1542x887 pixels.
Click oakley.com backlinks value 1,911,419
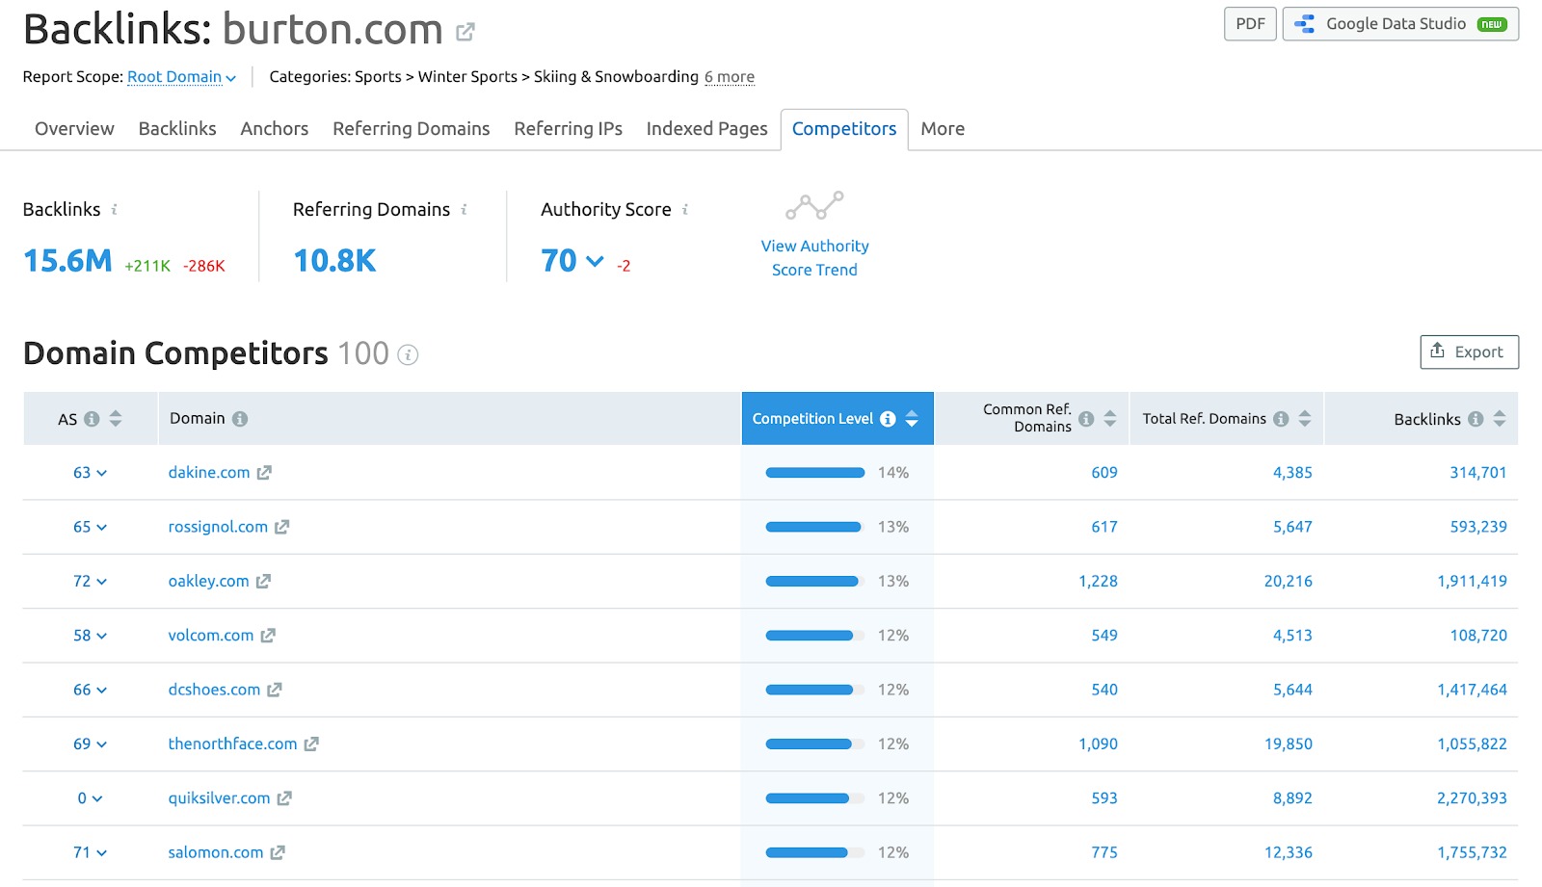(x=1472, y=582)
